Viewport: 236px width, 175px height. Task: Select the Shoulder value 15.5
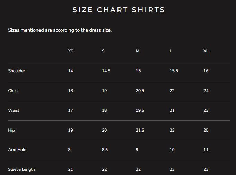coord(174,71)
